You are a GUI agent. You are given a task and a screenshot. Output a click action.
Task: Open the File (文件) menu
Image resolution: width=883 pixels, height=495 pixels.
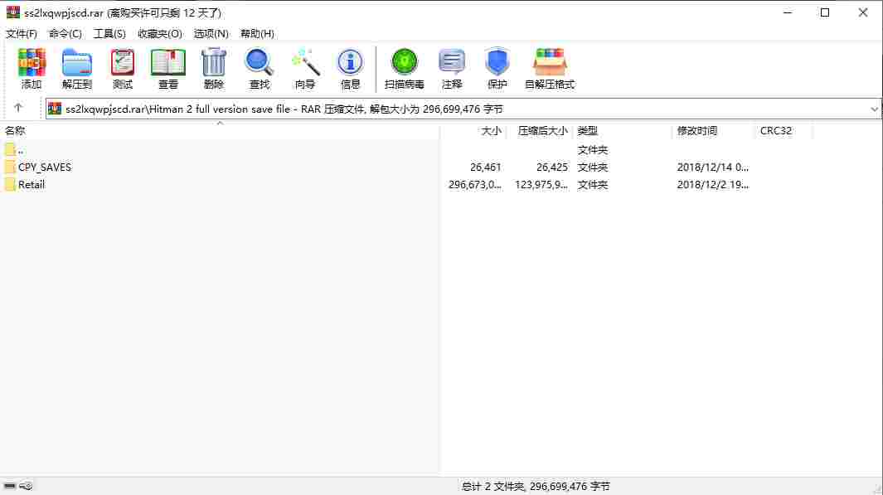tap(22, 34)
